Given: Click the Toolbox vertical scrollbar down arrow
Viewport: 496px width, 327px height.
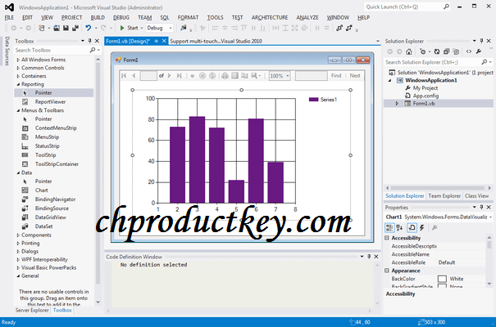Looking at the screenshot, I should tap(98, 302).
